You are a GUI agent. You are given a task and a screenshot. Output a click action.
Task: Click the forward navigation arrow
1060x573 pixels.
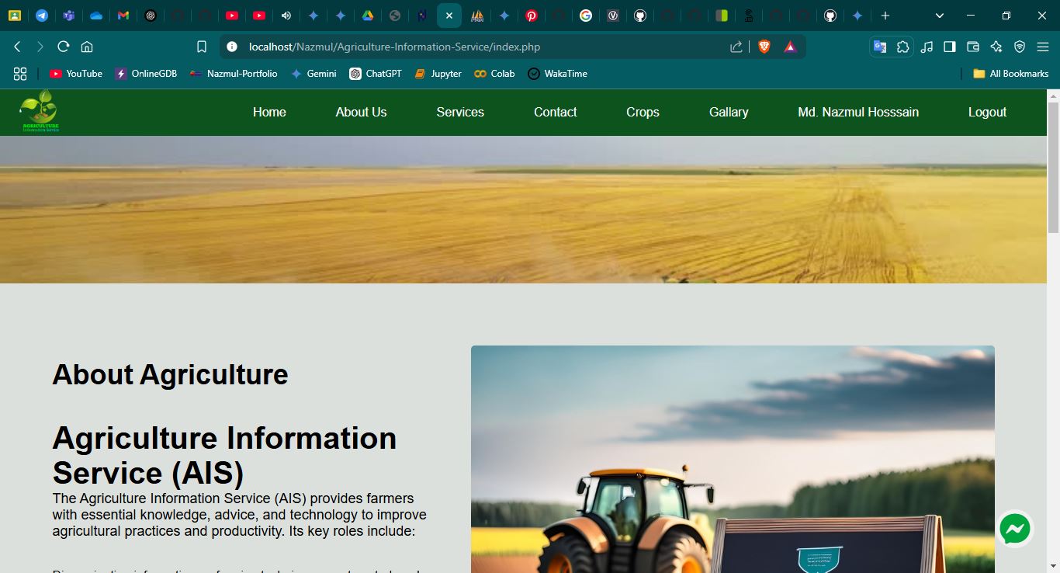click(40, 47)
